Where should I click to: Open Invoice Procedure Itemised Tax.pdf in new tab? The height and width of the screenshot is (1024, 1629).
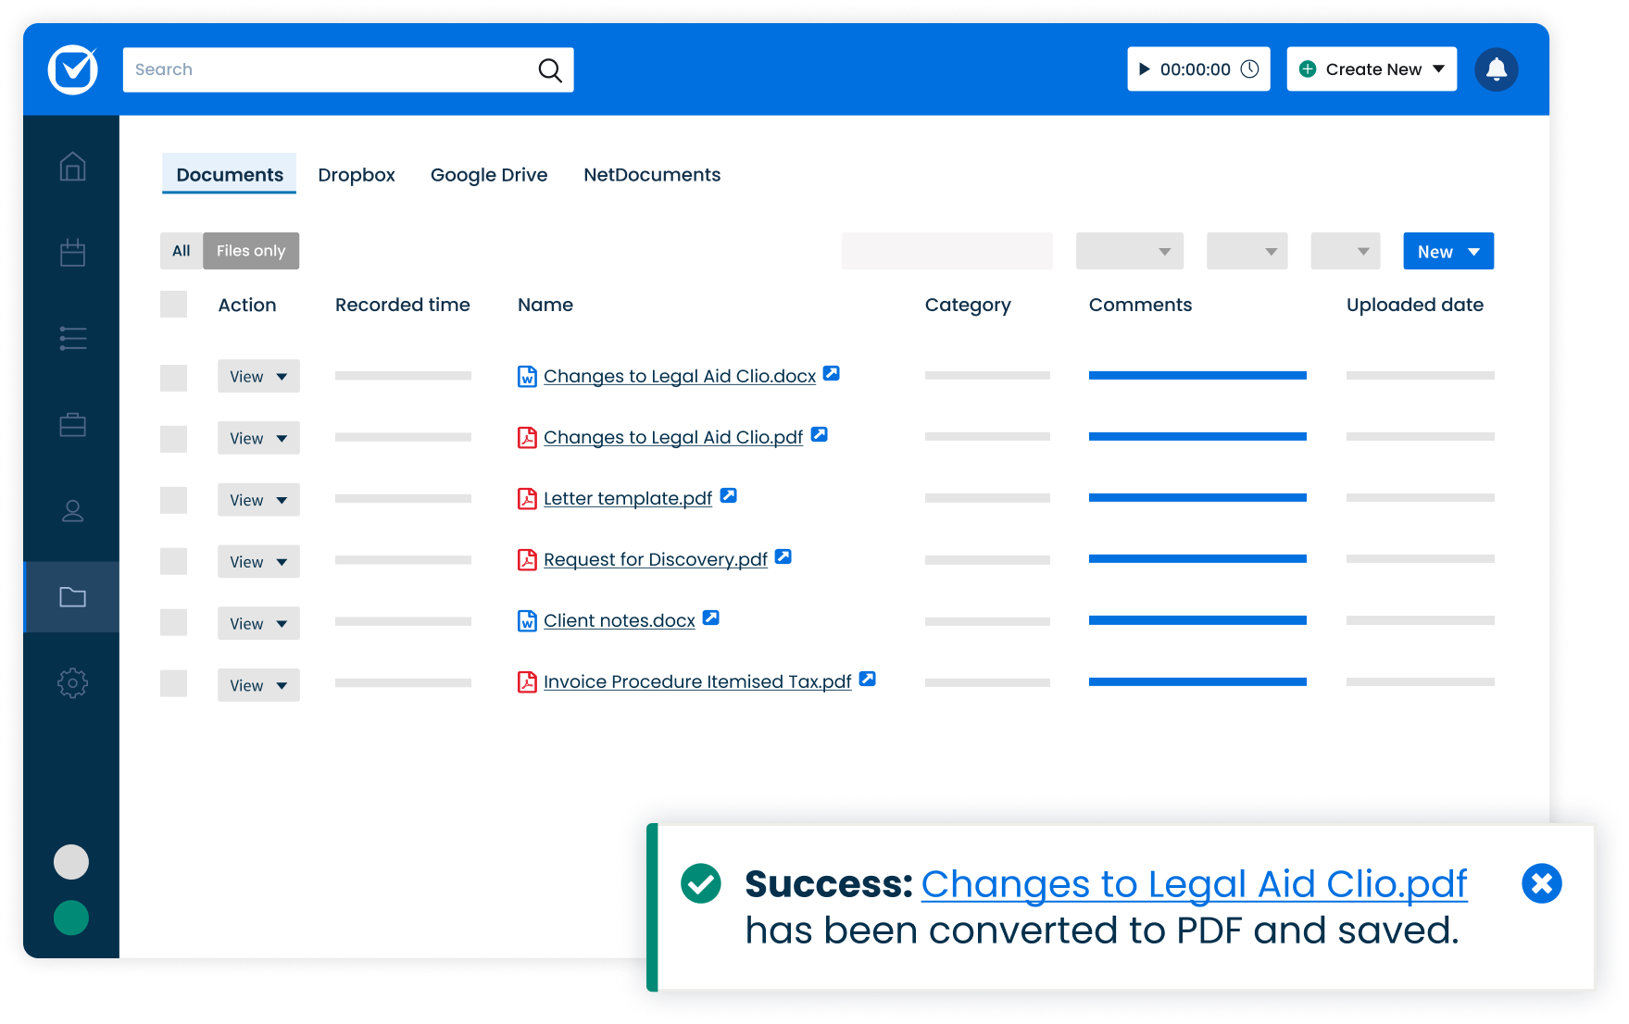point(867,679)
